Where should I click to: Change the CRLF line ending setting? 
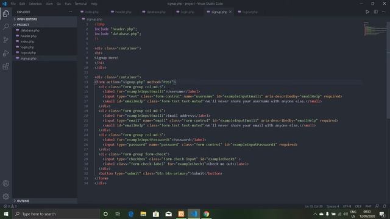[358, 206]
